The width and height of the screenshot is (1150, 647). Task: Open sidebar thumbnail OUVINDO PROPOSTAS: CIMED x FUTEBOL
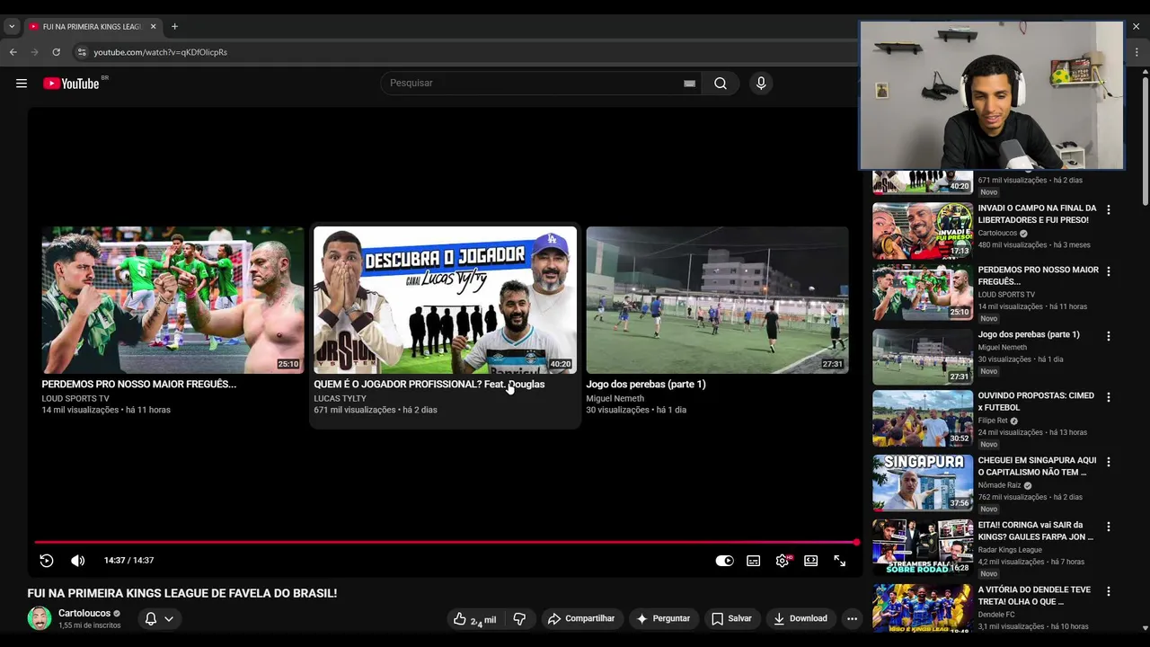point(923,419)
